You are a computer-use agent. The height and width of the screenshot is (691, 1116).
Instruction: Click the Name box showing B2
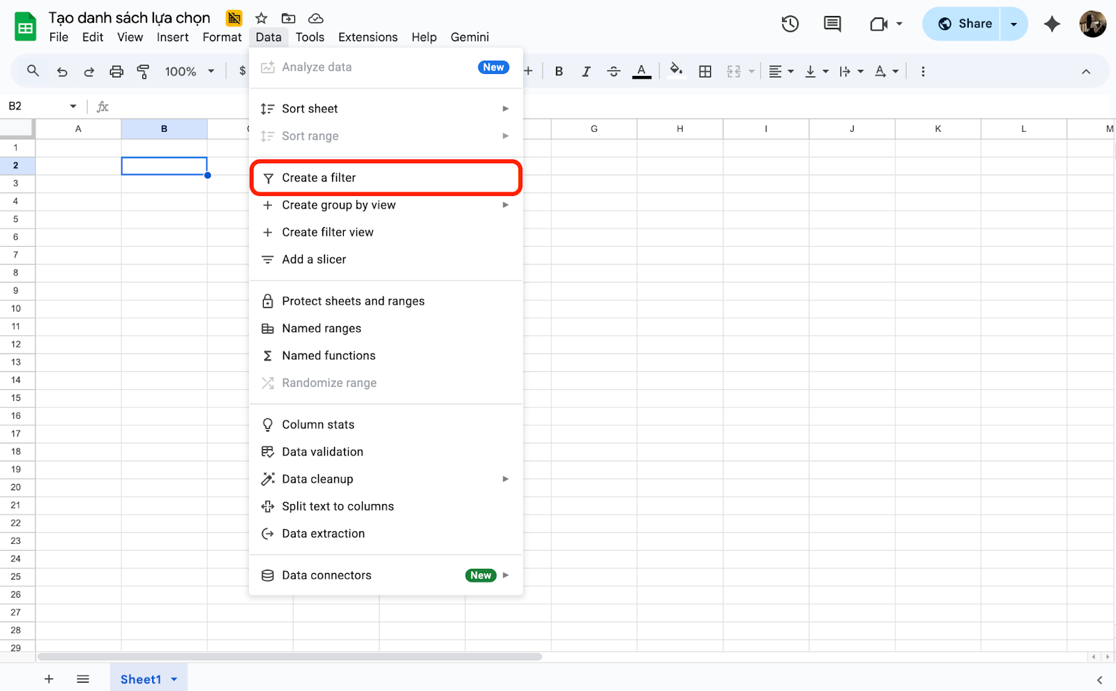click(x=35, y=106)
